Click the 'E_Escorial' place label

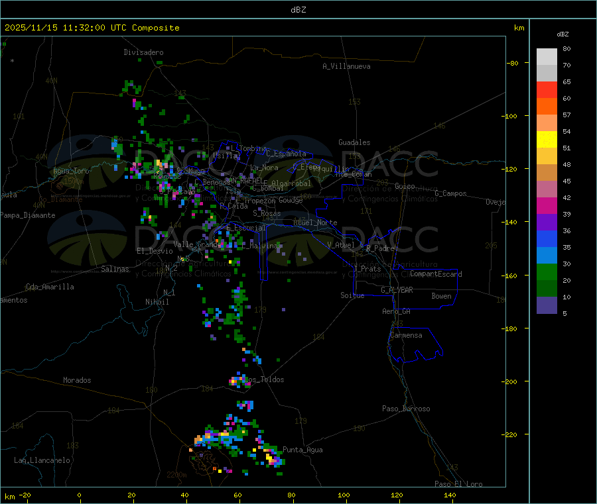(246, 228)
